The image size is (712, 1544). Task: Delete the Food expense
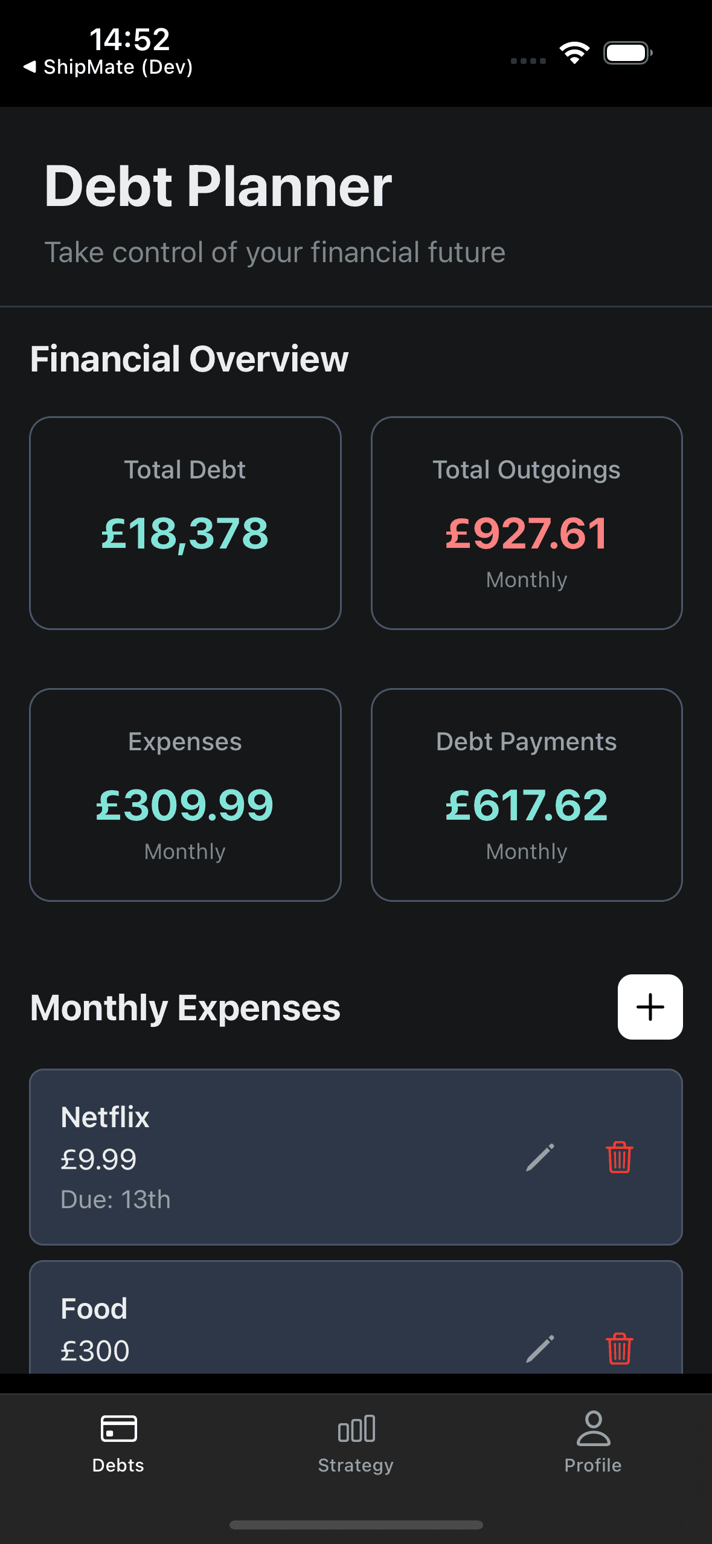pos(619,1348)
